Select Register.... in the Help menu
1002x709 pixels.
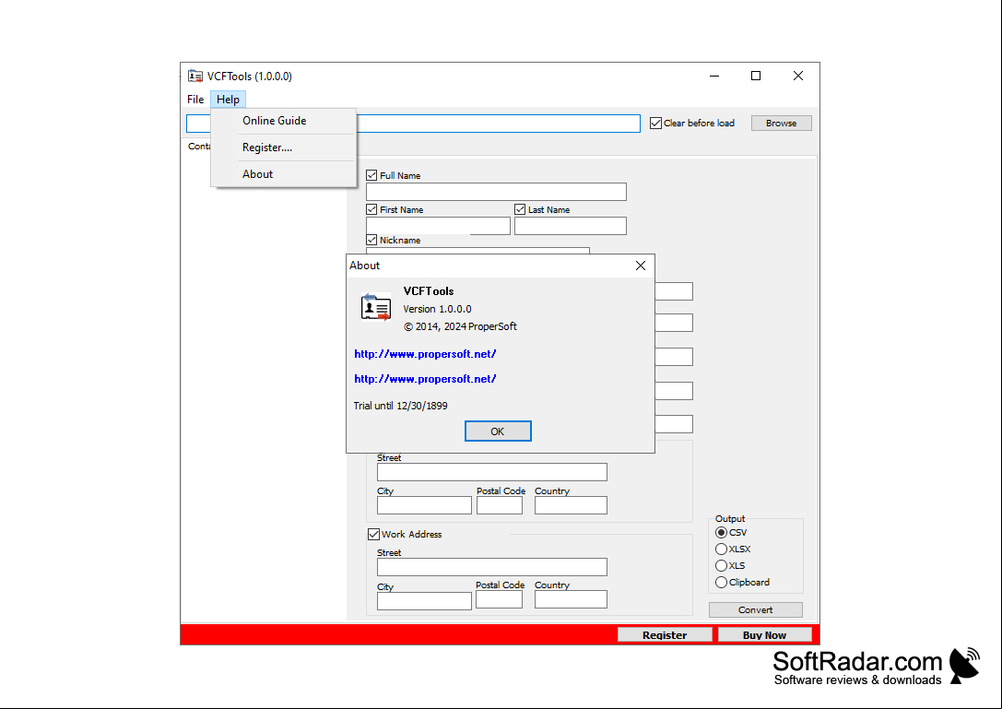pos(284,148)
